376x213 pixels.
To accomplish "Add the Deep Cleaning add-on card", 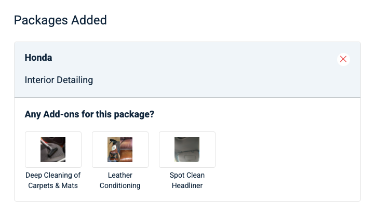I will 53,150.
